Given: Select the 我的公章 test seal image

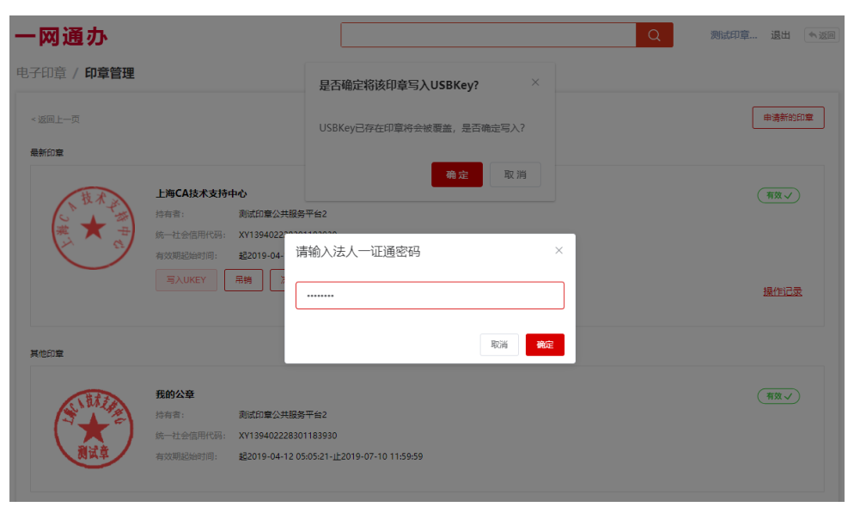Looking at the screenshot, I should pos(93,429).
